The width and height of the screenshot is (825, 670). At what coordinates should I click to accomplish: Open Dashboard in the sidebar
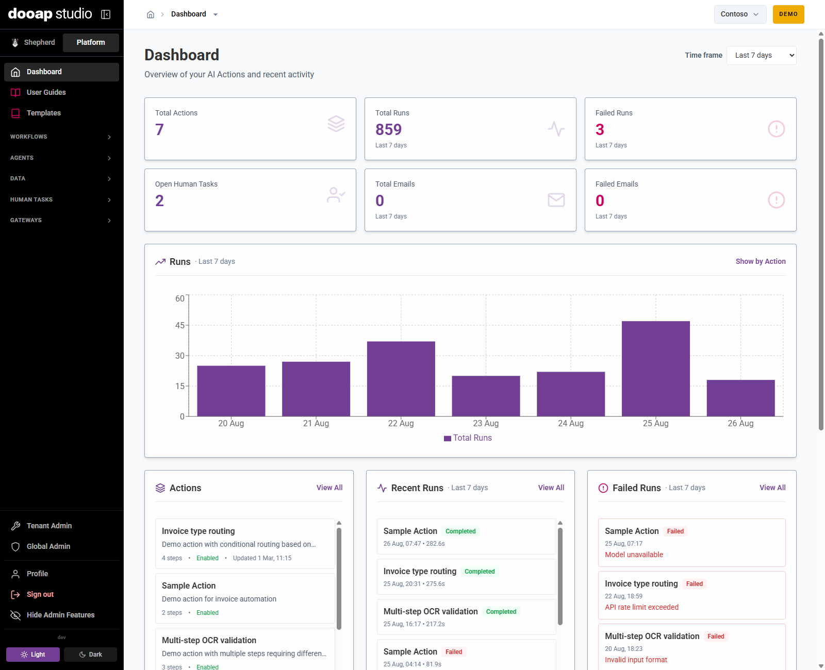tap(61, 72)
